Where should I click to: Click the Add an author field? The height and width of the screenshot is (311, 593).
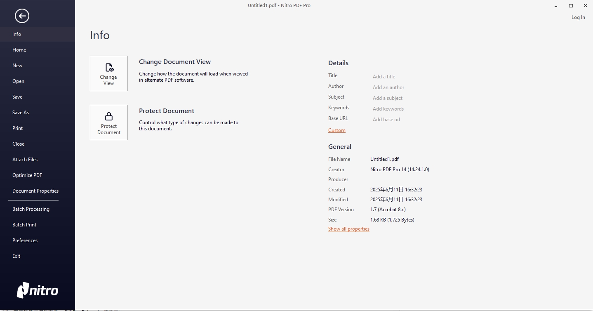tap(388, 87)
